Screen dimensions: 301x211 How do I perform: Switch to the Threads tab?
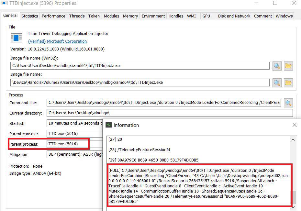[x=76, y=16]
